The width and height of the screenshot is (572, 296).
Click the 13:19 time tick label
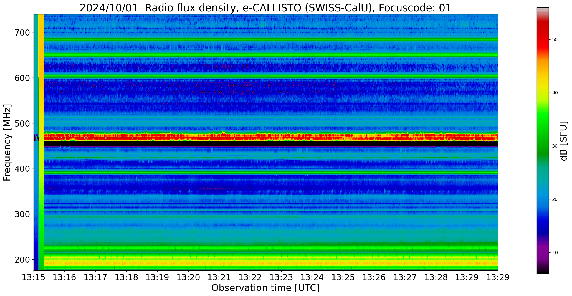click(158, 277)
